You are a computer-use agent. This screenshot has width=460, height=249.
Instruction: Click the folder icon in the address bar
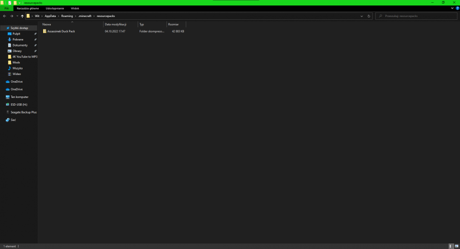point(28,16)
